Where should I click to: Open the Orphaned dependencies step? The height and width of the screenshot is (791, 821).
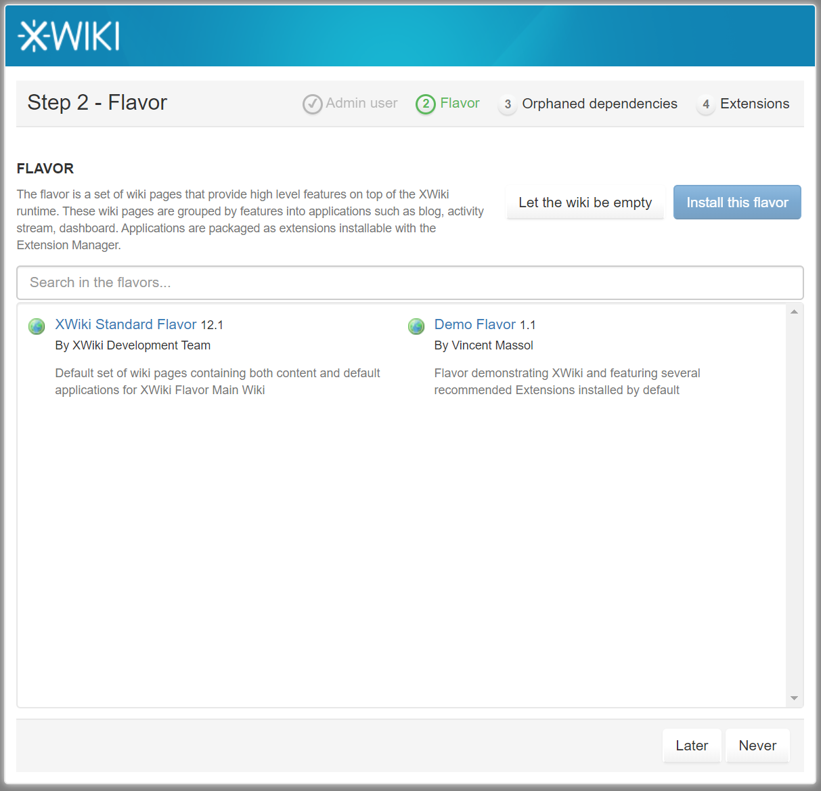click(600, 104)
